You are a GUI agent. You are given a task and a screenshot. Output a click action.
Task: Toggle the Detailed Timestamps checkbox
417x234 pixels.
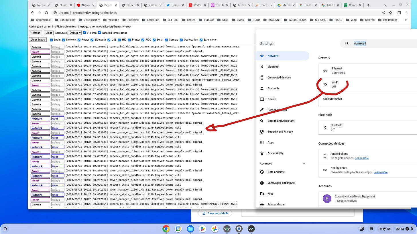tap(100, 33)
